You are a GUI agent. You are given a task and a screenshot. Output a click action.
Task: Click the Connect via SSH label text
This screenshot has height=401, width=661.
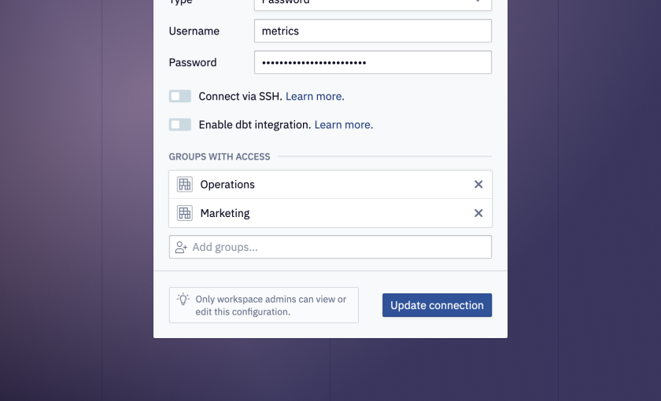click(x=240, y=97)
